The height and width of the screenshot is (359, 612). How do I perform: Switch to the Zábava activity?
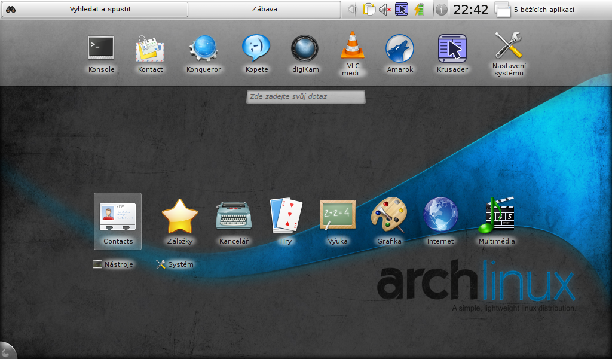point(265,9)
